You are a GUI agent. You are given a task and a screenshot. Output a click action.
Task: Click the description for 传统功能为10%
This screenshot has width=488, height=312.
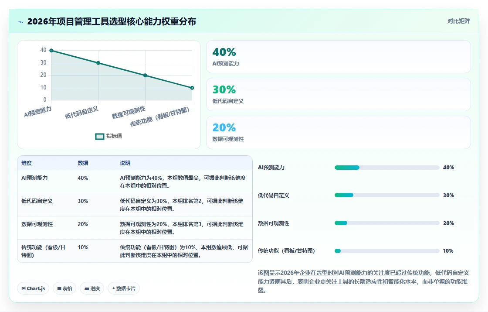click(184, 251)
